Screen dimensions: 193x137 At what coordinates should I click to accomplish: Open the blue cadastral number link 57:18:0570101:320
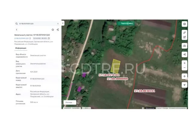tap(21, 38)
